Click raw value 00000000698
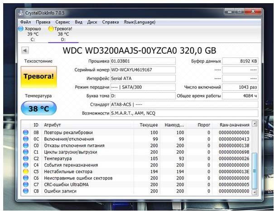The width and height of the screenshot is (274, 211). [234, 152]
